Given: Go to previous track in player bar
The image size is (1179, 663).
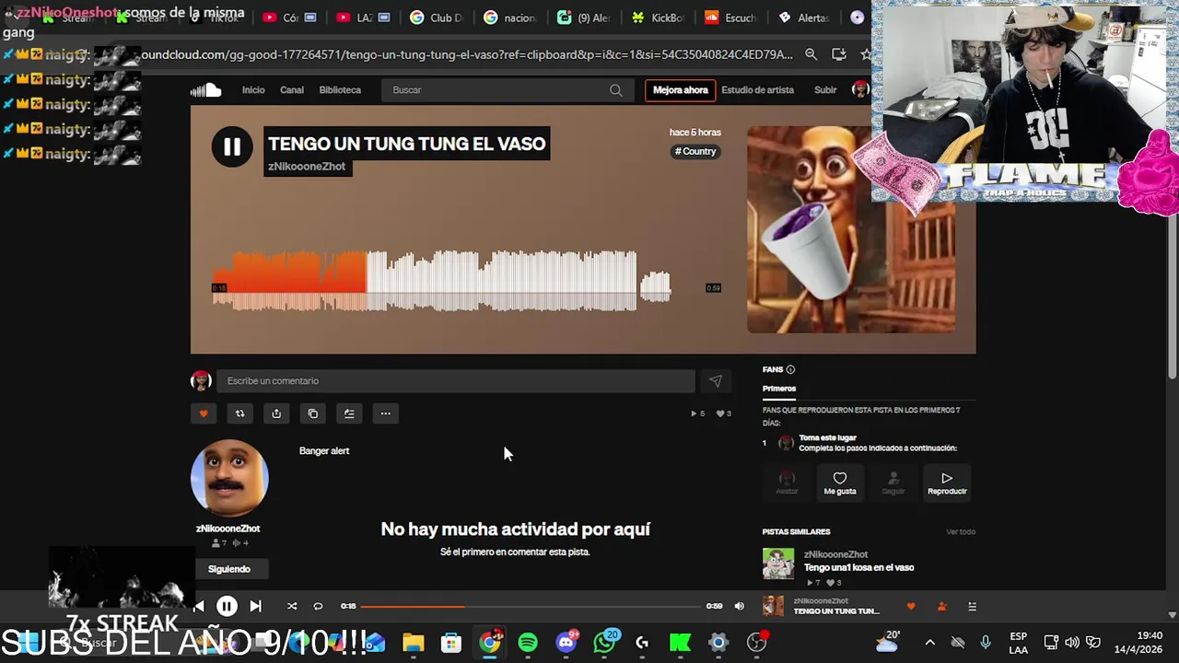Looking at the screenshot, I should 199,606.
